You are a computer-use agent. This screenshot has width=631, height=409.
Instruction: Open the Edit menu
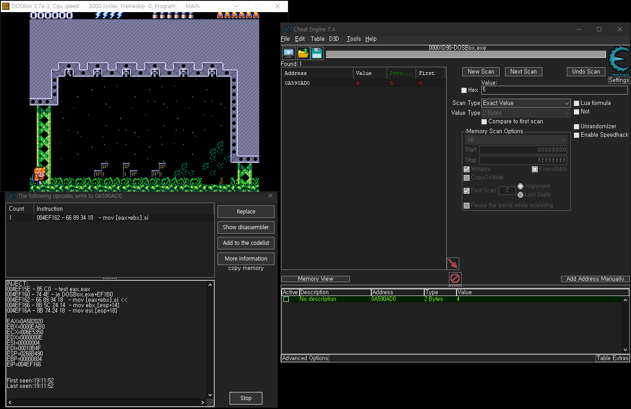tap(300, 39)
